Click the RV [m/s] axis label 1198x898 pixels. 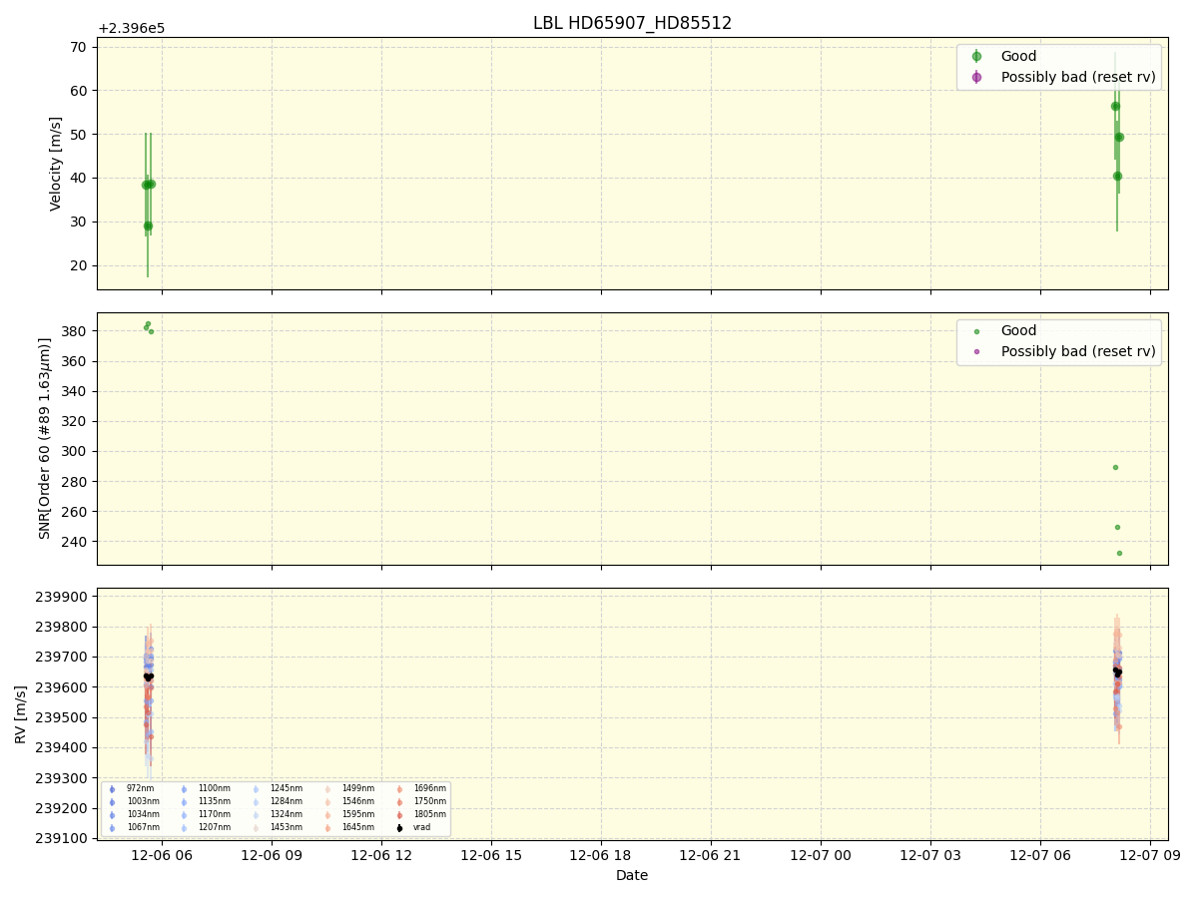coord(21,713)
